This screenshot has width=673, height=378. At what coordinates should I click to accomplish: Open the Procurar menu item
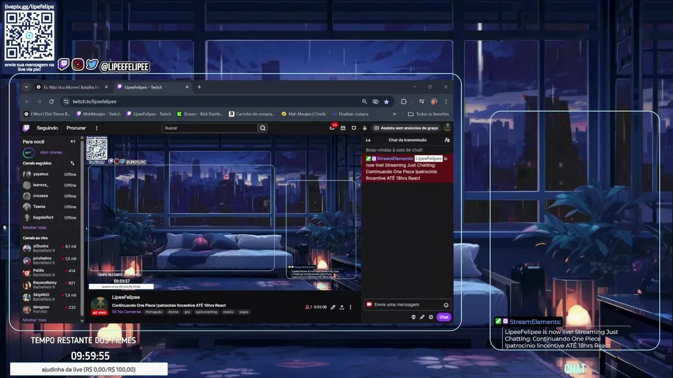pos(76,128)
